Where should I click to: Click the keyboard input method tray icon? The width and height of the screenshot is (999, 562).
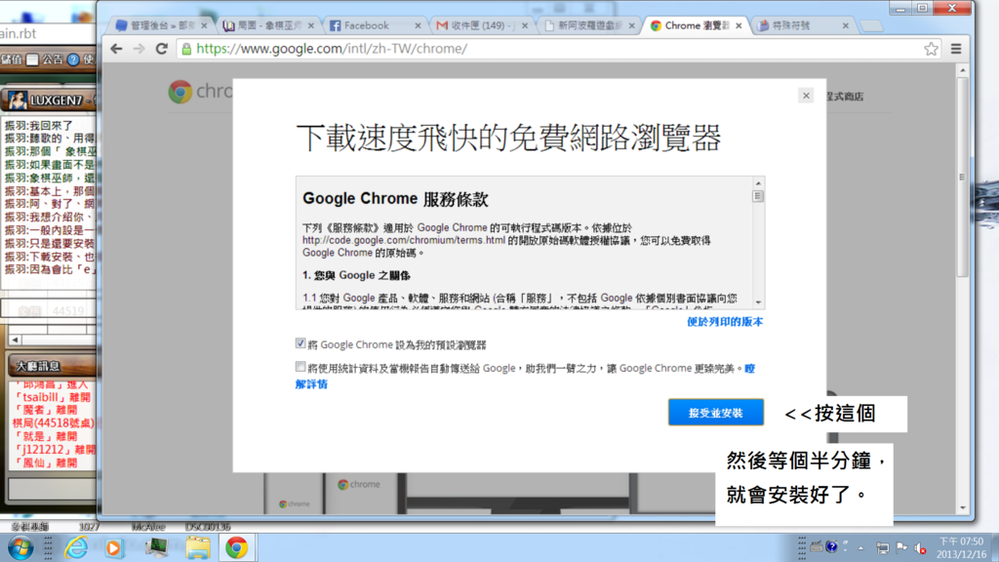click(817, 546)
